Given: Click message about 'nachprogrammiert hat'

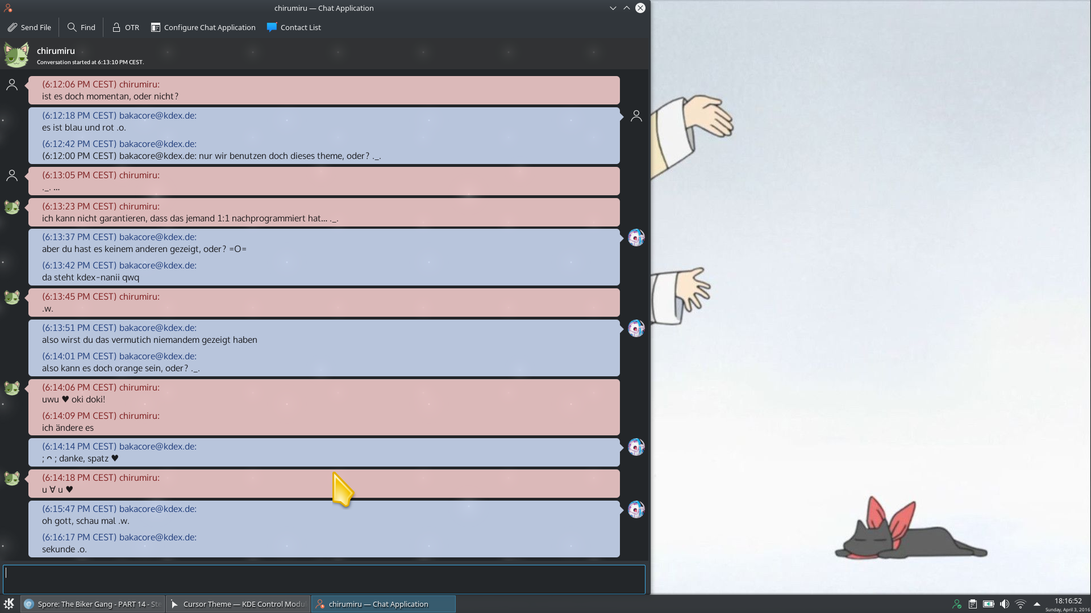Looking at the screenshot, I should tap(190, 219).
